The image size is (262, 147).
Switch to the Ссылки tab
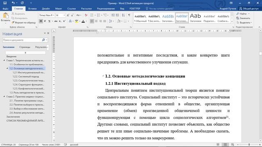pos(72,9)
